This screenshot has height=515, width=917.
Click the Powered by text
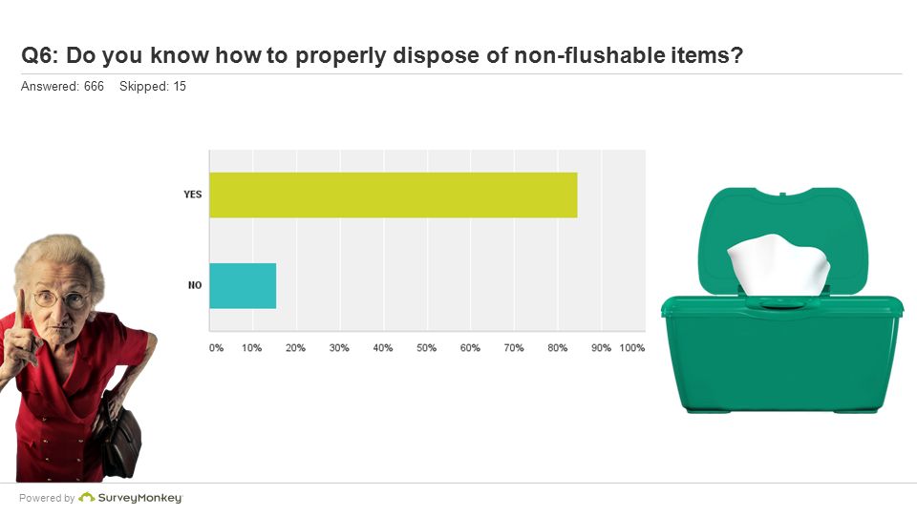(x=47, y=498)
